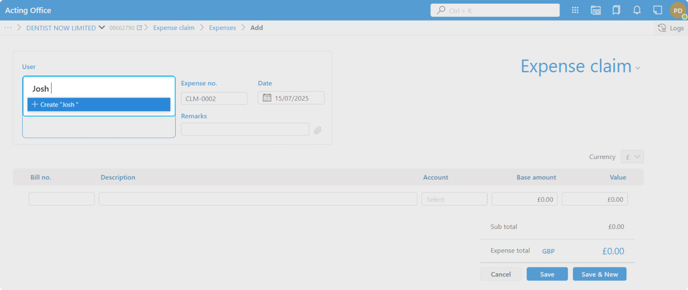688x290 pixels.
Task: Go to Expense claim breadcrumb
Action: (x=174, y=28)
